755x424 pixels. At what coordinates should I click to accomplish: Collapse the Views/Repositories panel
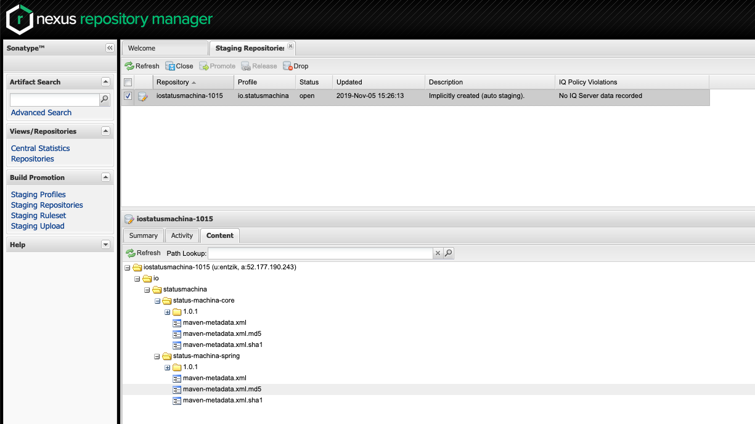[105, 131]
